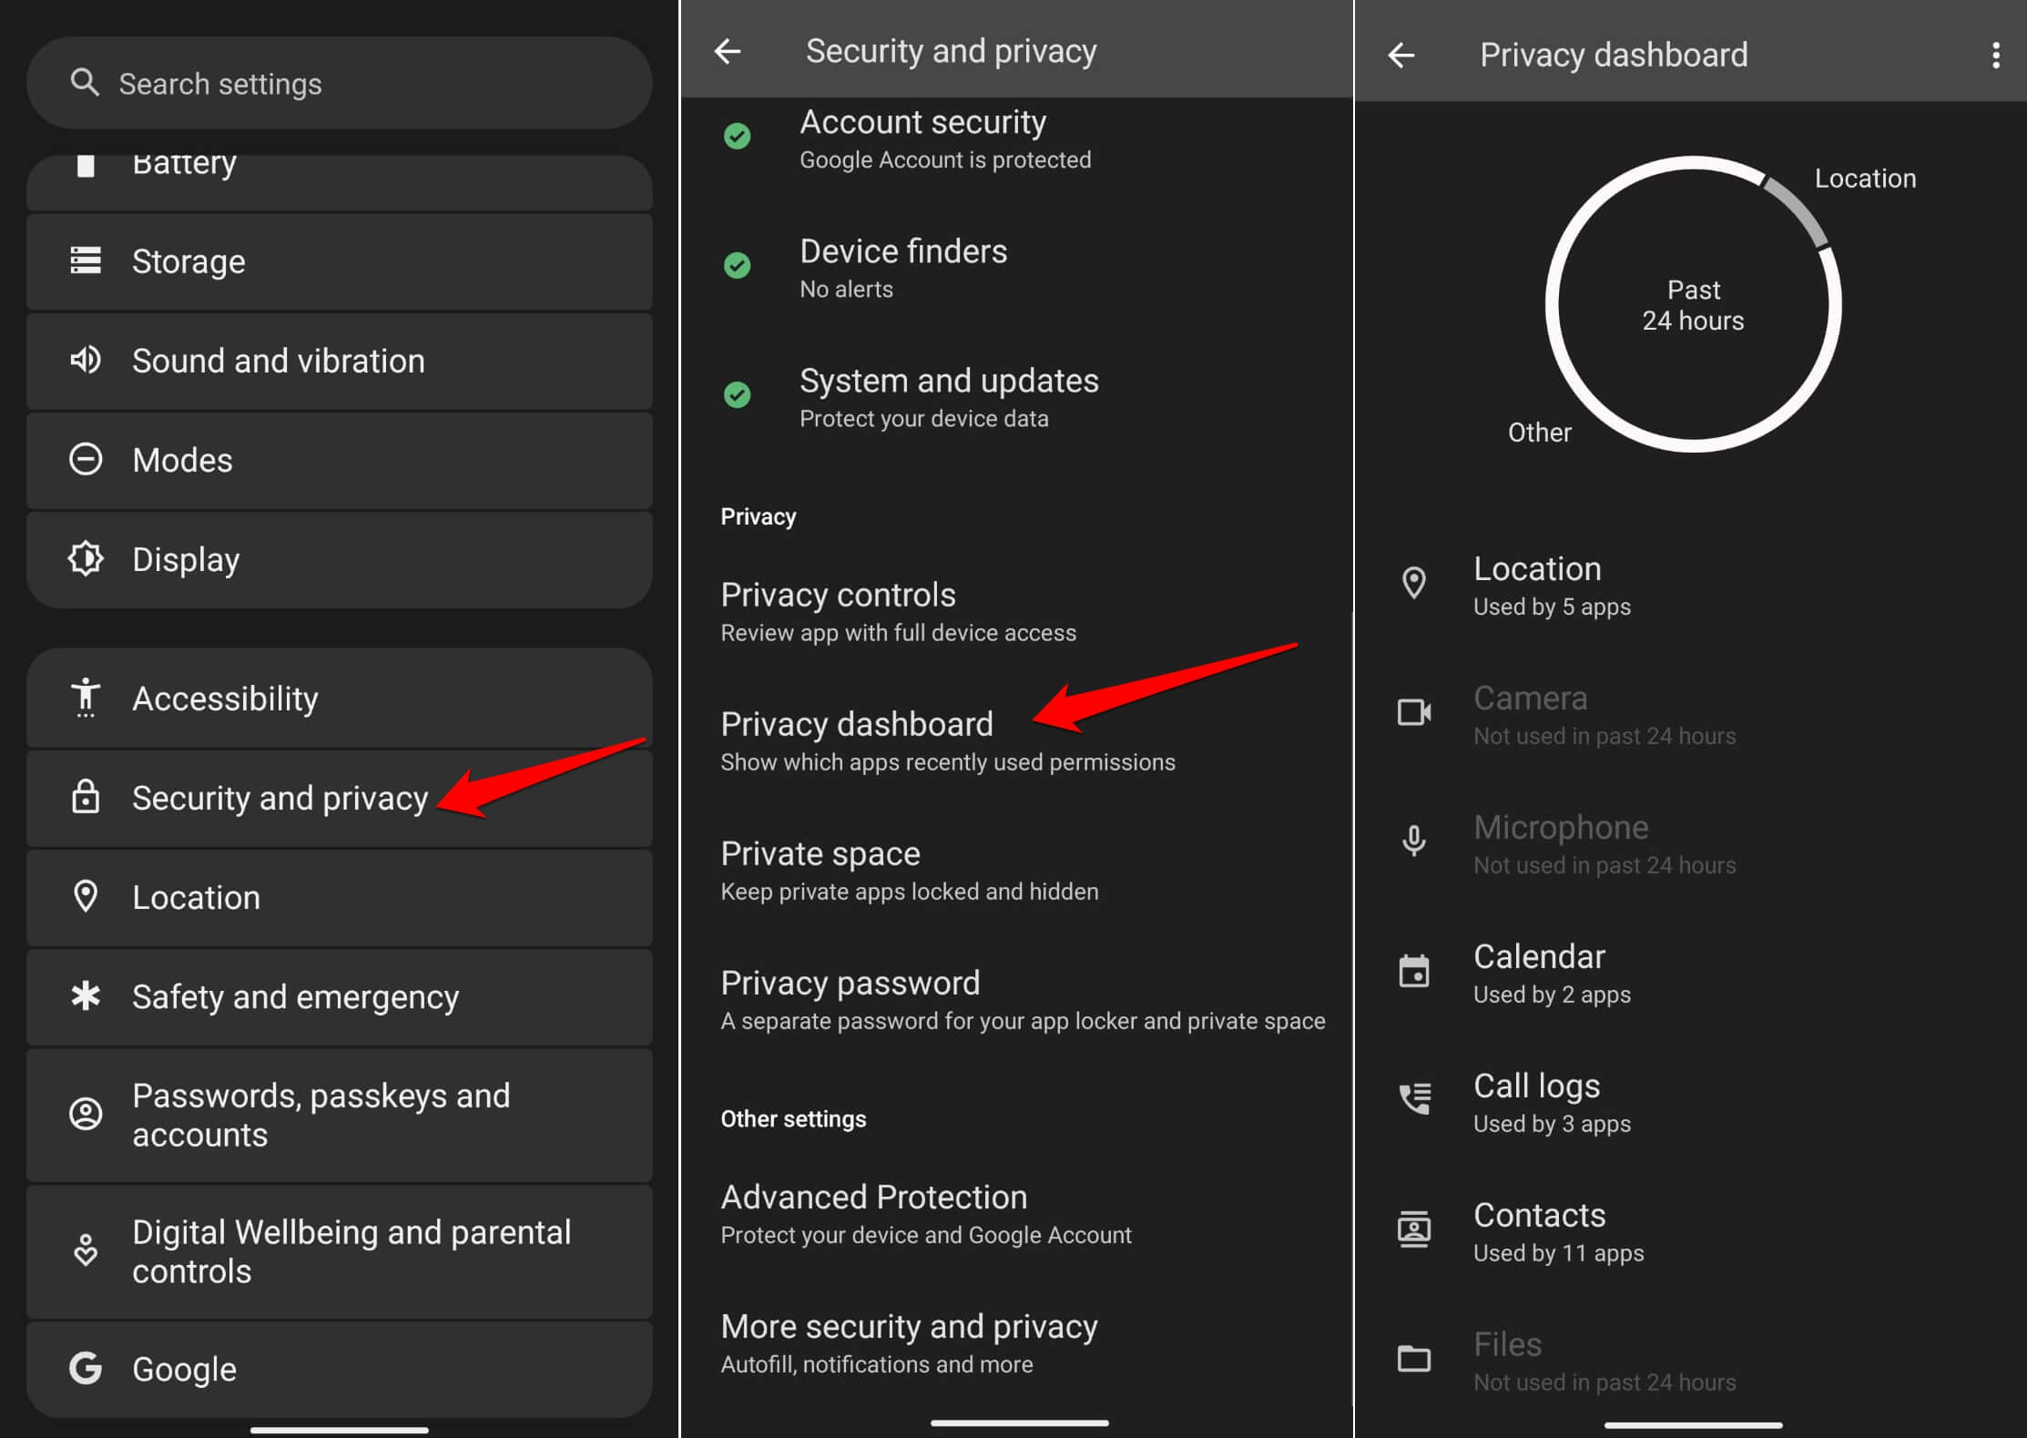Tap the System and updates green checkmark

[x=737, y=395]
